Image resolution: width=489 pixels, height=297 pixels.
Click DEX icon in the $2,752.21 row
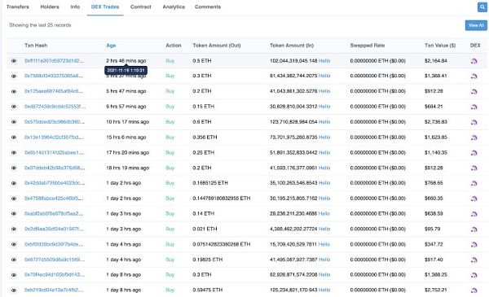pos(474,290)
